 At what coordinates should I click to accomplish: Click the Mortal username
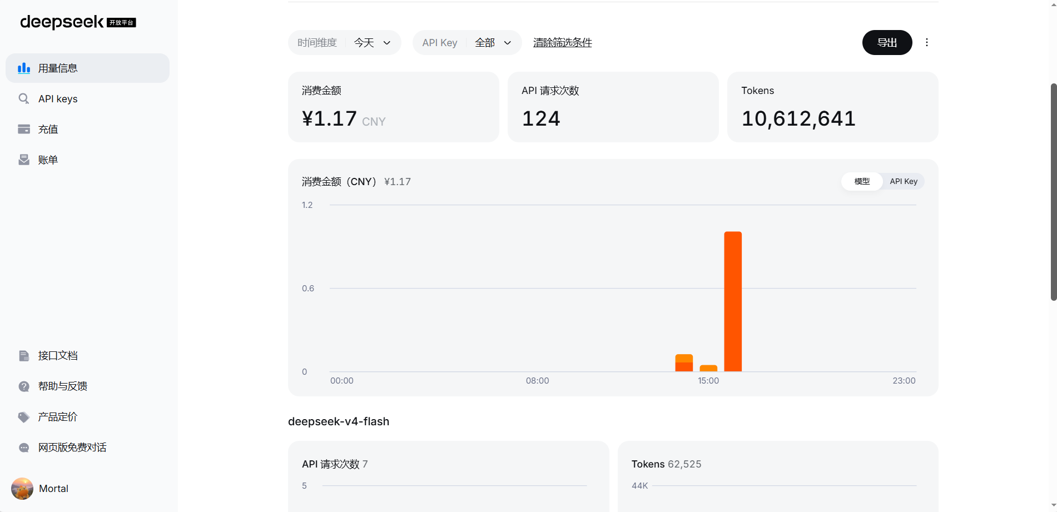tap(53, 489)
